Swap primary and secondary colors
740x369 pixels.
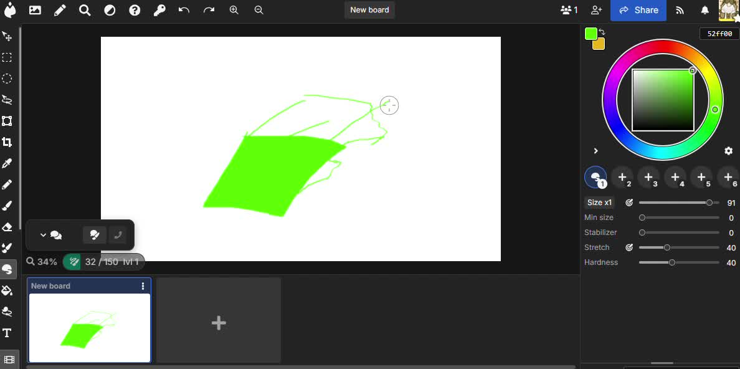[602, 32]
